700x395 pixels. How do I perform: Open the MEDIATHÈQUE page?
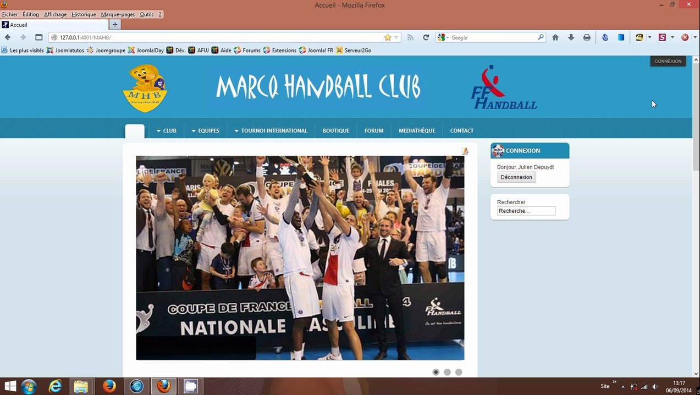pos(417,131)
